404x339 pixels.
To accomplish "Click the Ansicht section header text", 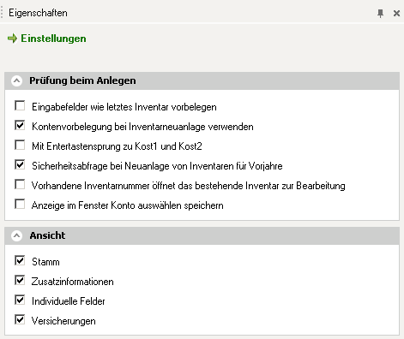I will tap(47, 235).
